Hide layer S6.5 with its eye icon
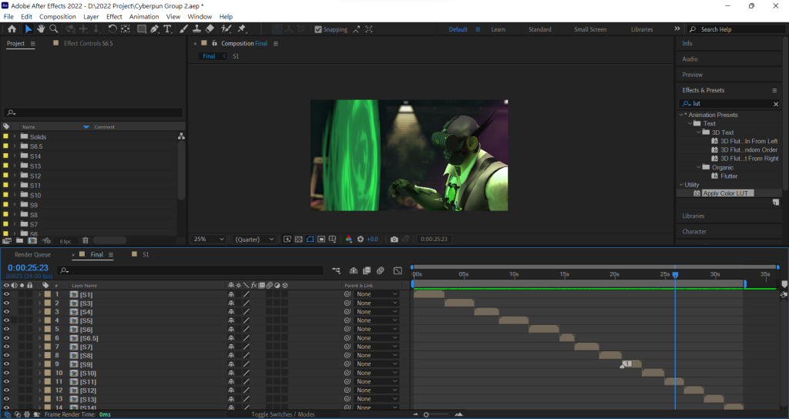This screenshot has width=789, height=419. click(6, 338)
